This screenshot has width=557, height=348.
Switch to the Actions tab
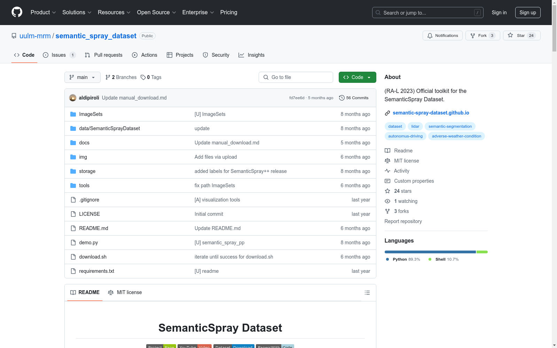(145, 55)
